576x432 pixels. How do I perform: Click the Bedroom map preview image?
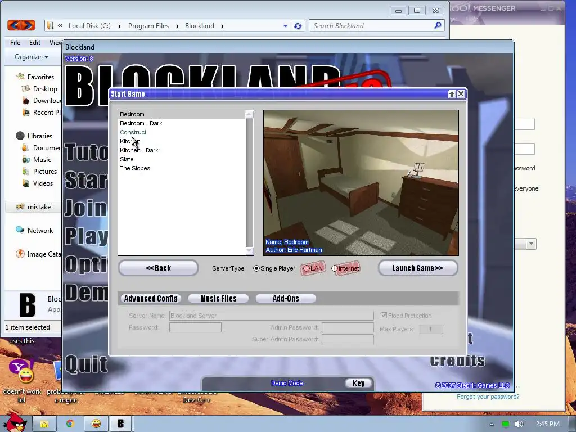tap(361, 183)
